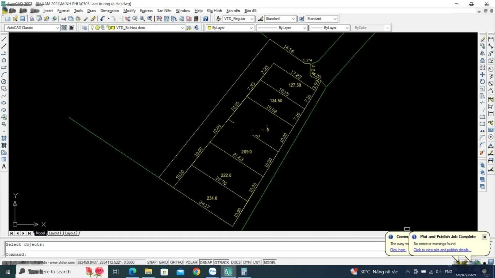The width and height of the screenshot is (495, 278).
Task: Click the Help question mark icon
Action: (205, 19)
